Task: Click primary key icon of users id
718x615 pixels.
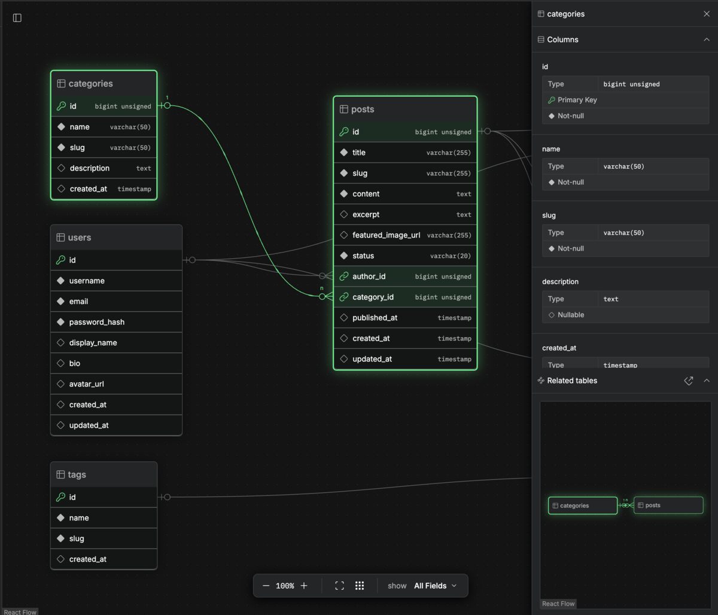Action: point(60,260)
